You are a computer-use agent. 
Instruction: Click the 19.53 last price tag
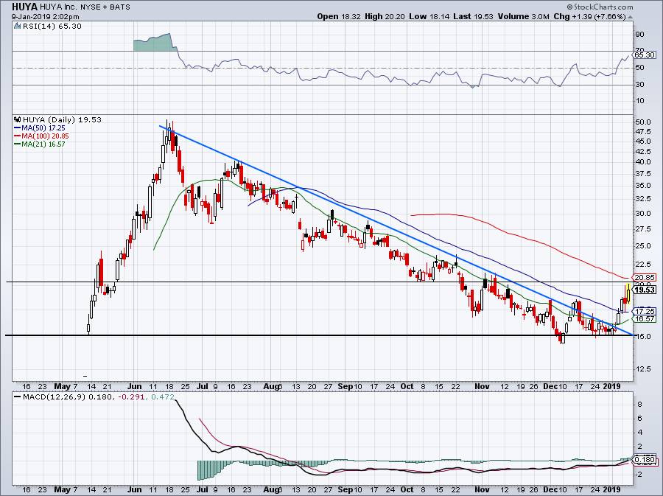click(x=645, y=290)
